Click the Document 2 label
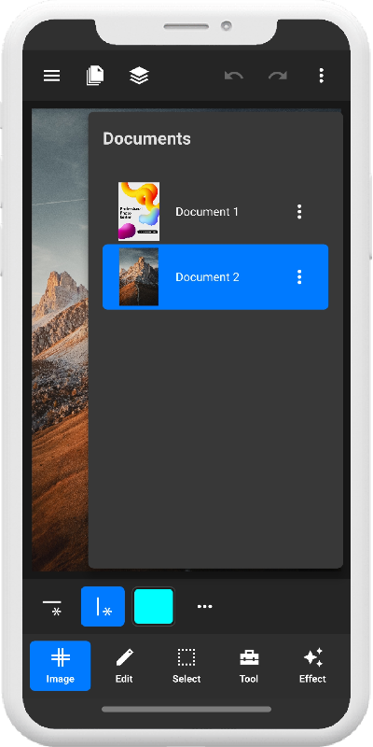 pos(207,276)
